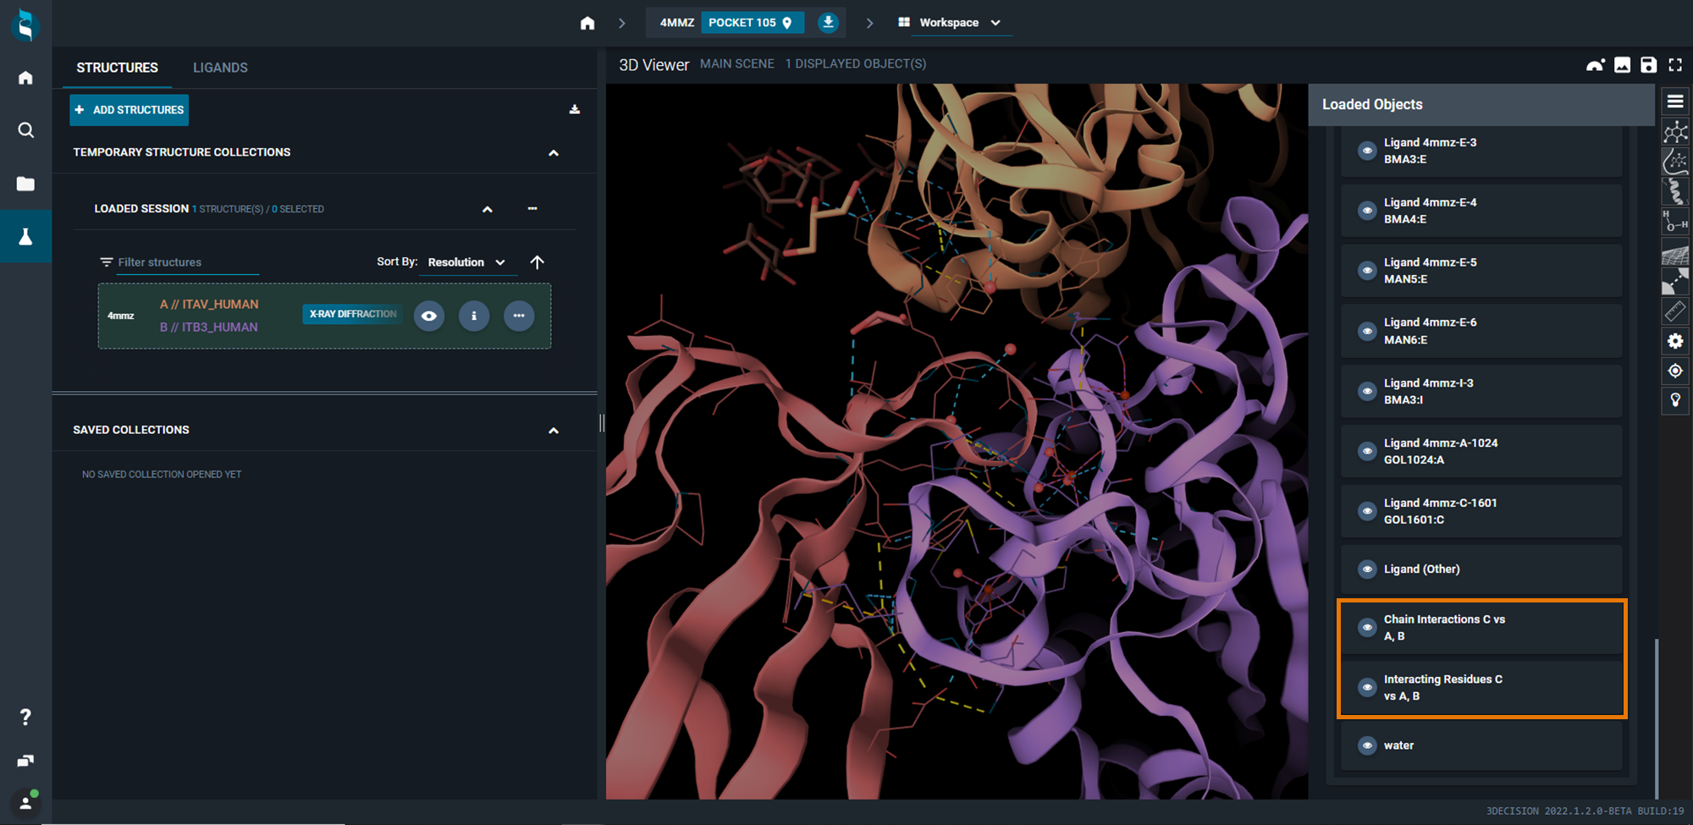Click the 3decision logo in sidebar
1693x825 pixels.
point(25,25)
